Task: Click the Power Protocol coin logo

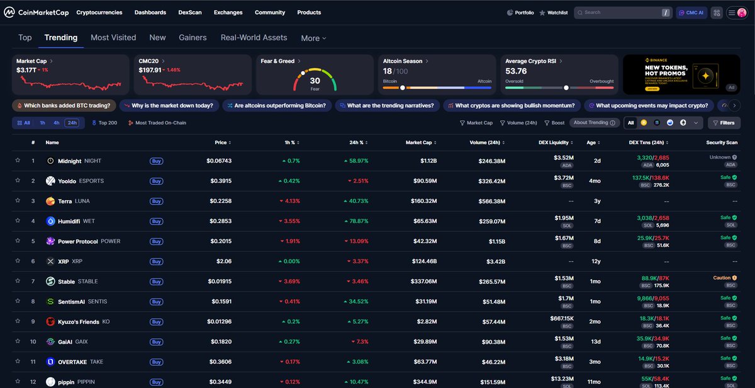Action: (50, 241)
